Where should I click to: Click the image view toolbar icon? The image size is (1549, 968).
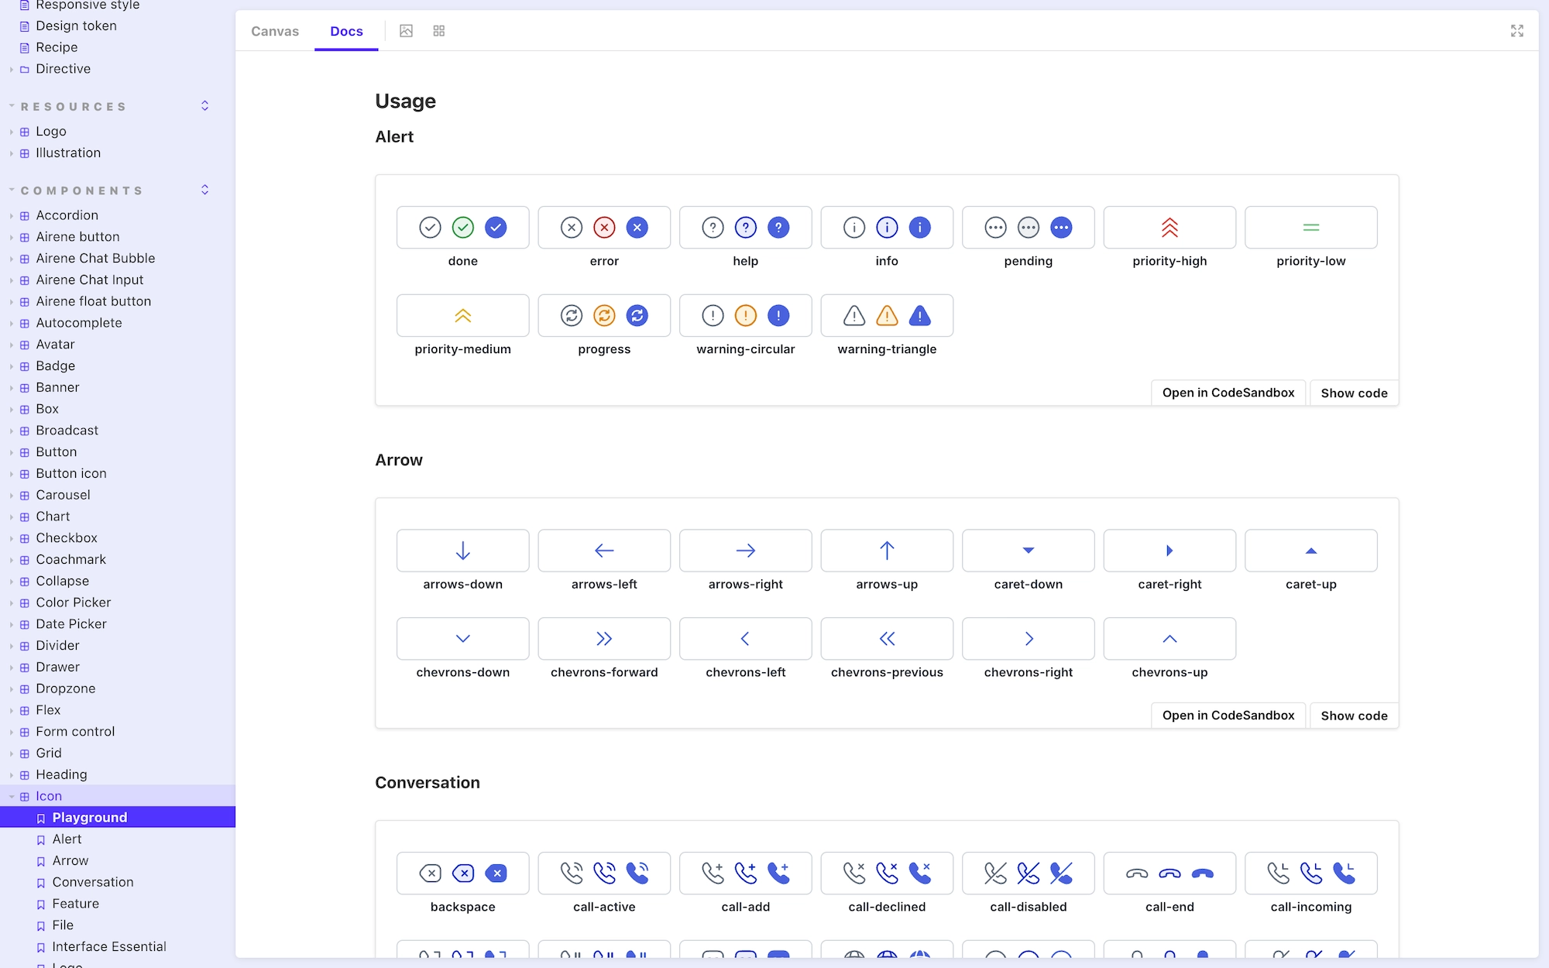coord(406,31)
